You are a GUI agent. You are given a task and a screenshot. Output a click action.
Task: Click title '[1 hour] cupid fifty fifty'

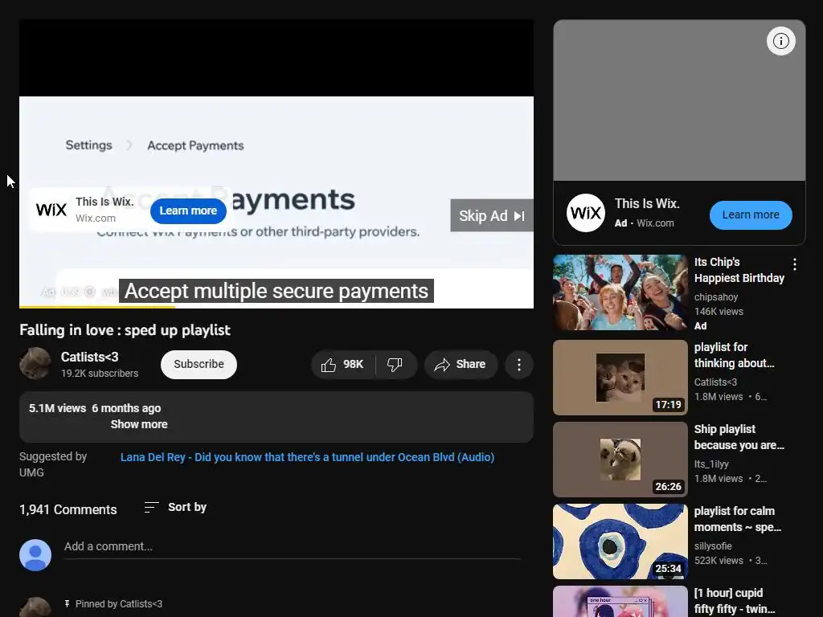tap(735, 601)
